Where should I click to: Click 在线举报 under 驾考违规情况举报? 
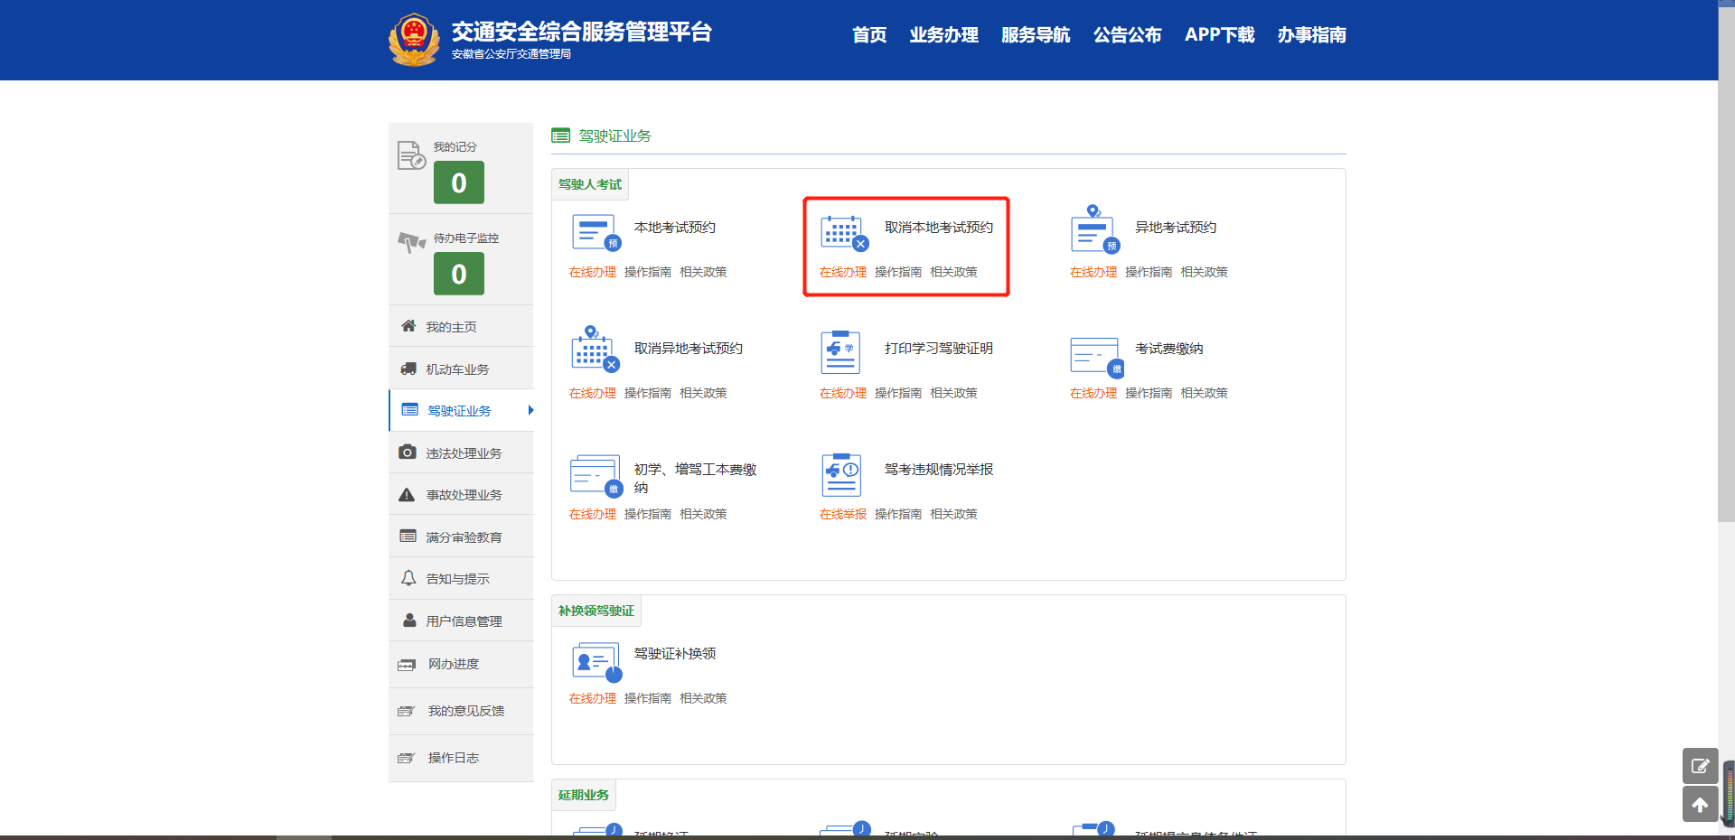(842, 514)
